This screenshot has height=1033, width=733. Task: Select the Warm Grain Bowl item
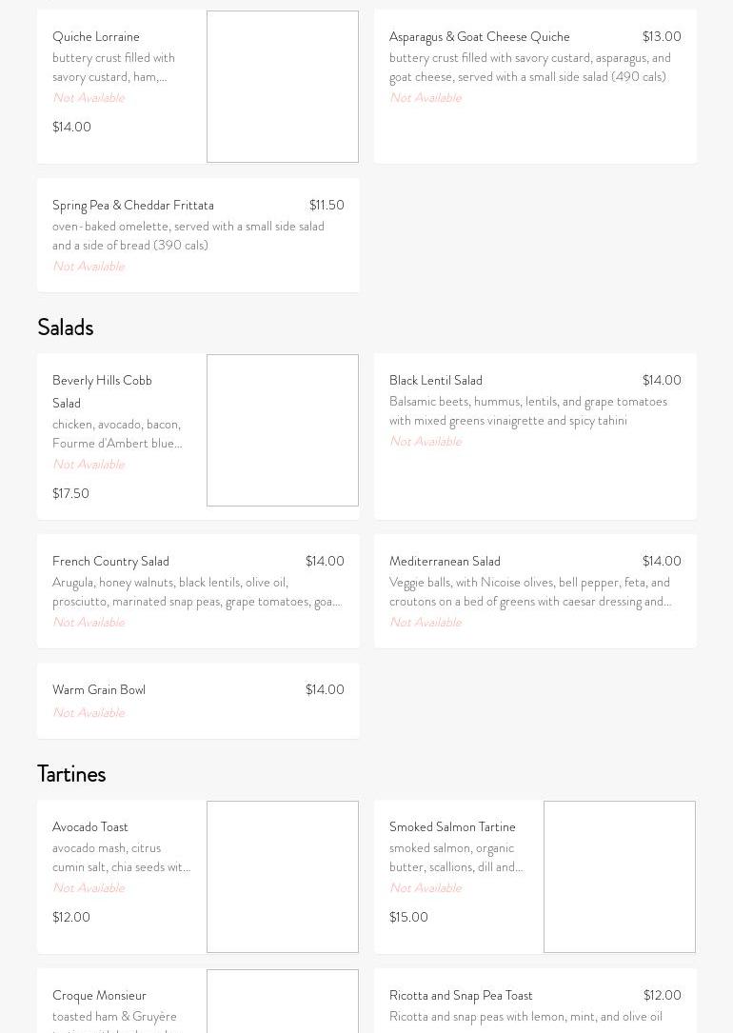(99, 690)
